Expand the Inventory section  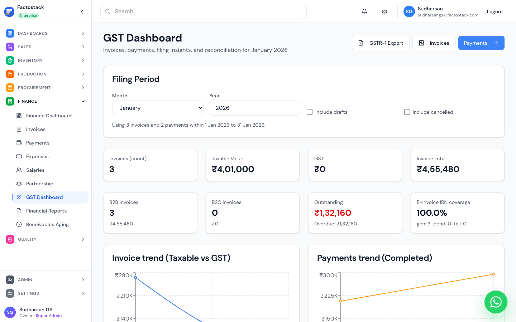pos(46,60)
